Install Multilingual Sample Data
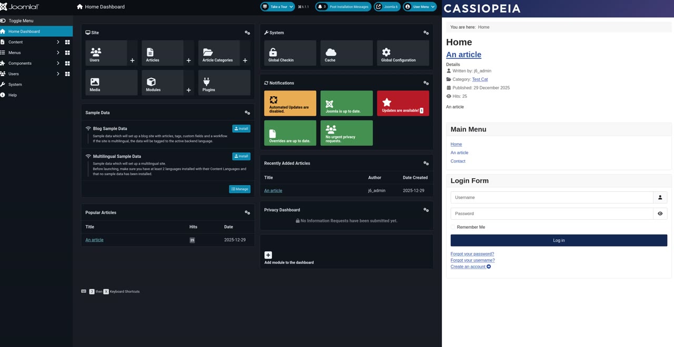Viewport: 674px width, 347px height. click(x=241, y=156)
